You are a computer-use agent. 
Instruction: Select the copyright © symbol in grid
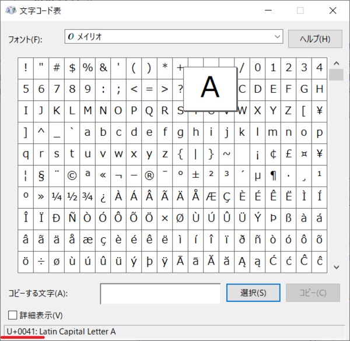click(72, 175)
